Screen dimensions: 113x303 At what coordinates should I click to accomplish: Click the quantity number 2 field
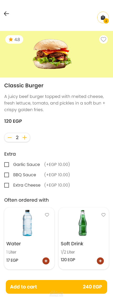pos(17,138)
